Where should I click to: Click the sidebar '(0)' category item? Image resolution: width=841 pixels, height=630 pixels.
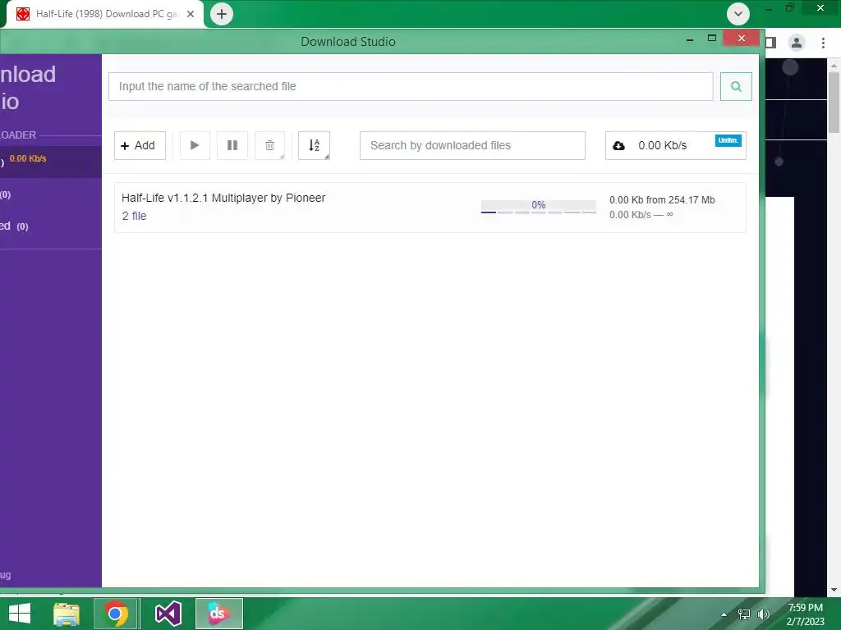click(50, 194)
